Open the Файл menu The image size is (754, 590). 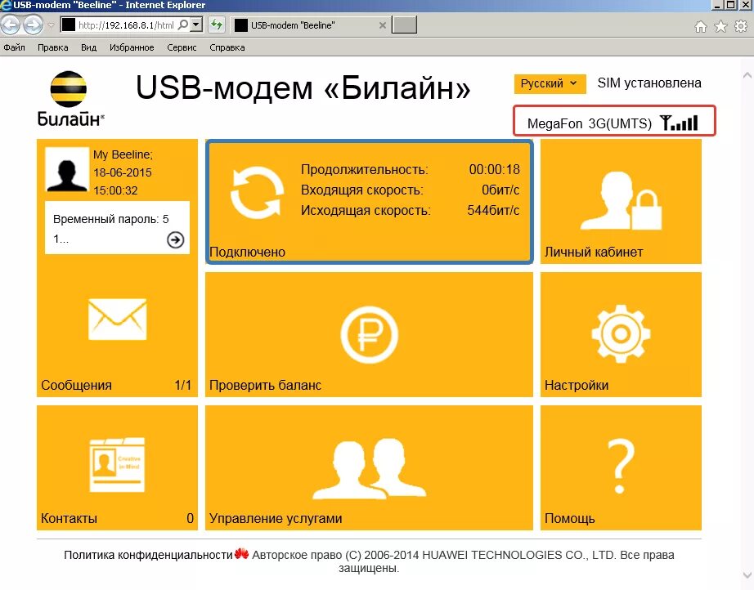[x=15, y=47]
